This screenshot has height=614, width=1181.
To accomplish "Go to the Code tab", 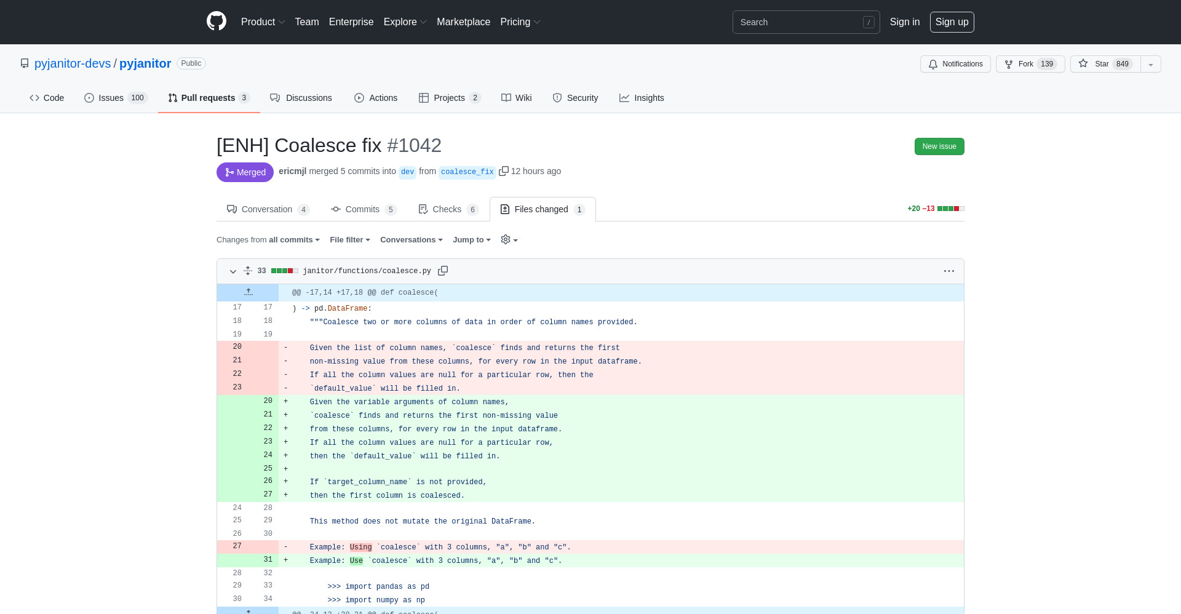I will [x=47, y=98].
